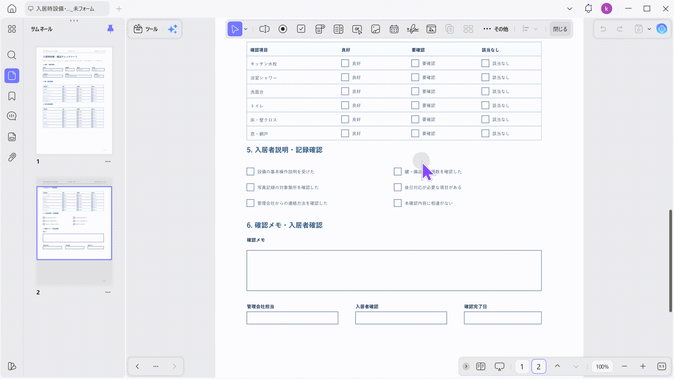Viewport: 674px width, 379px height.
Task: Open the blue AI assistant circle icon
Action: coord(662,29)
